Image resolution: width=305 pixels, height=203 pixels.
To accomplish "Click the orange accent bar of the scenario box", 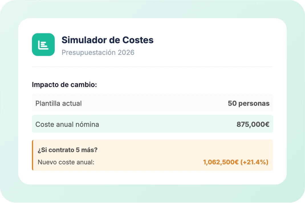I will (32, 155).
